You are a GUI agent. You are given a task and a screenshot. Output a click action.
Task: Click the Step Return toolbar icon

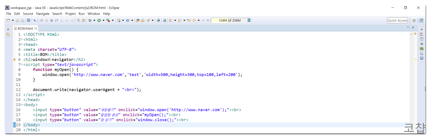click(x=72, y=20)
